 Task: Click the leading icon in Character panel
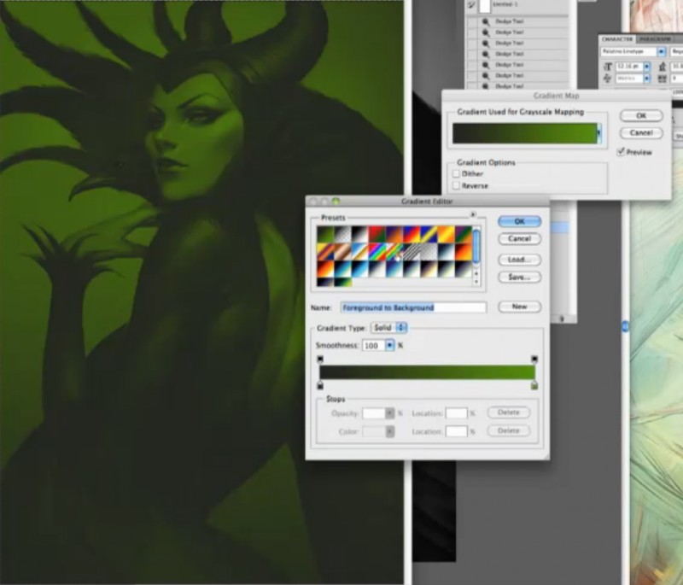663,67
